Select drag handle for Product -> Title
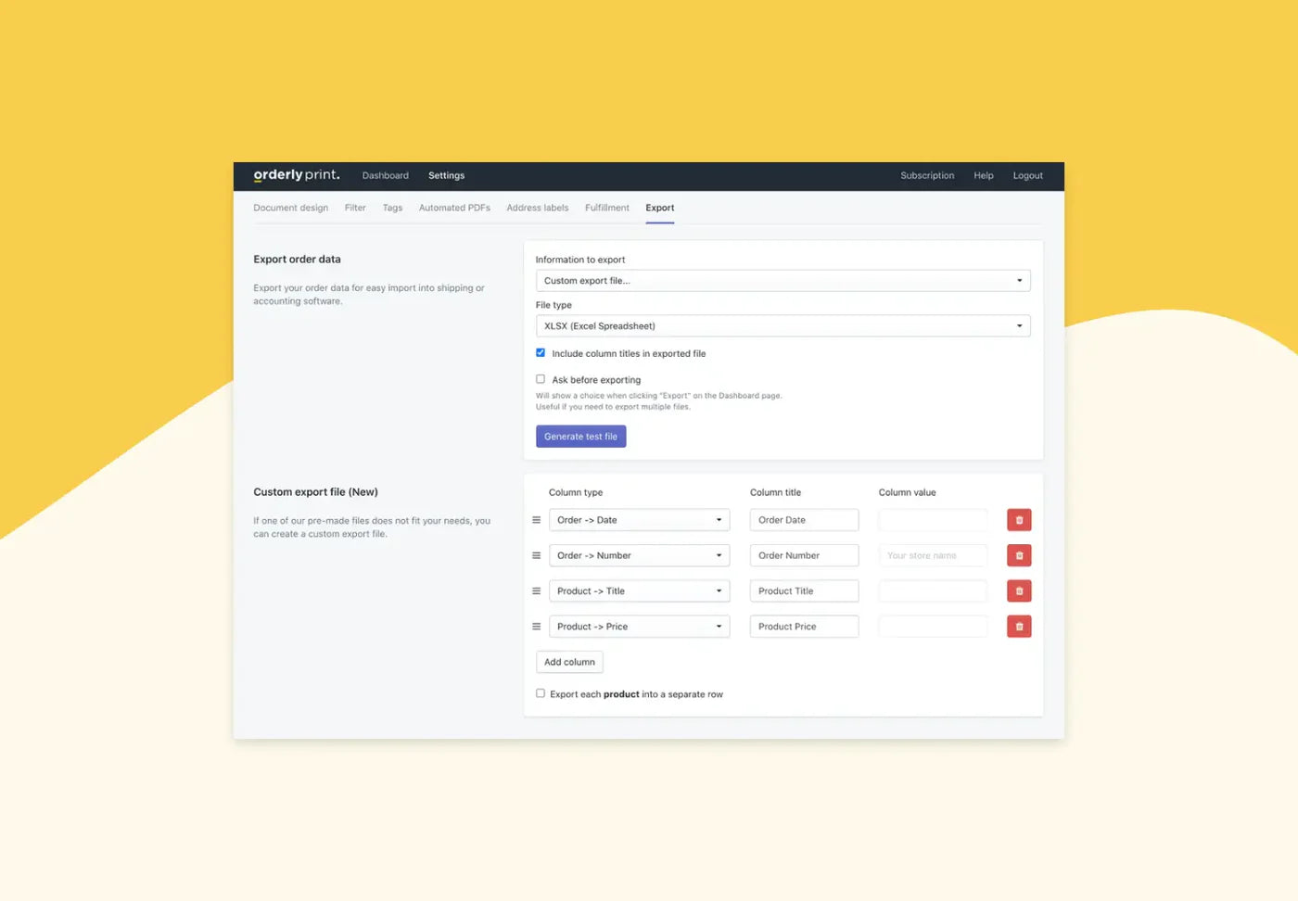Viewport: 1298px width, 901px height. click(536, 590)
